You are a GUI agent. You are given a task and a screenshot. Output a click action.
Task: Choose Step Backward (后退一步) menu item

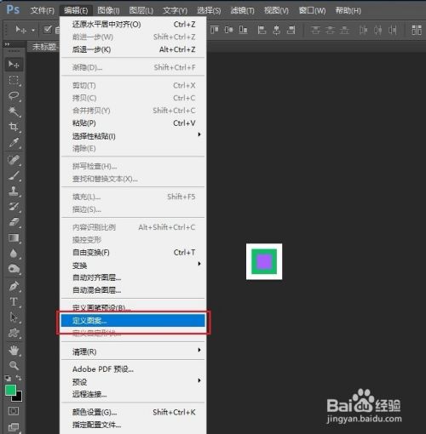coord(133,49)
